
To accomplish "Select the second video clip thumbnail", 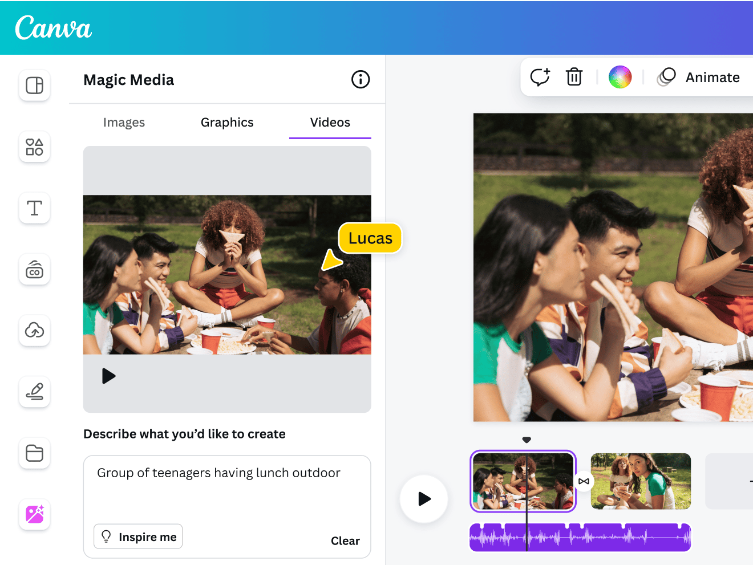I will click(x=640, y=481).
